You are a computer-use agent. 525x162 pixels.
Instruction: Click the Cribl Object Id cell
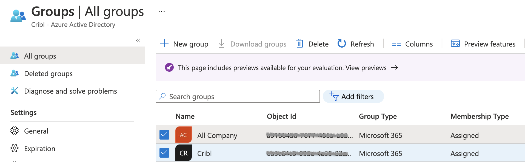point(309,153)
